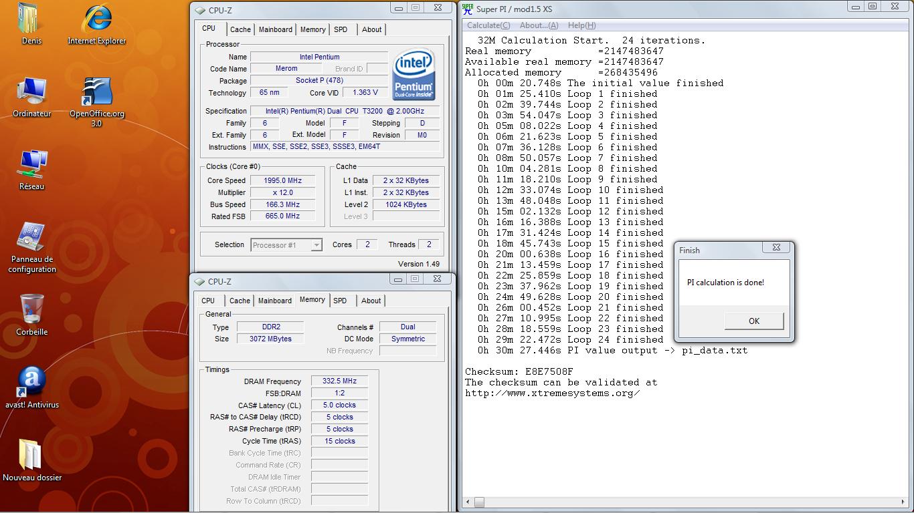Click the Merom code name field
Viewport: 914px width, 513px height.
286,69
